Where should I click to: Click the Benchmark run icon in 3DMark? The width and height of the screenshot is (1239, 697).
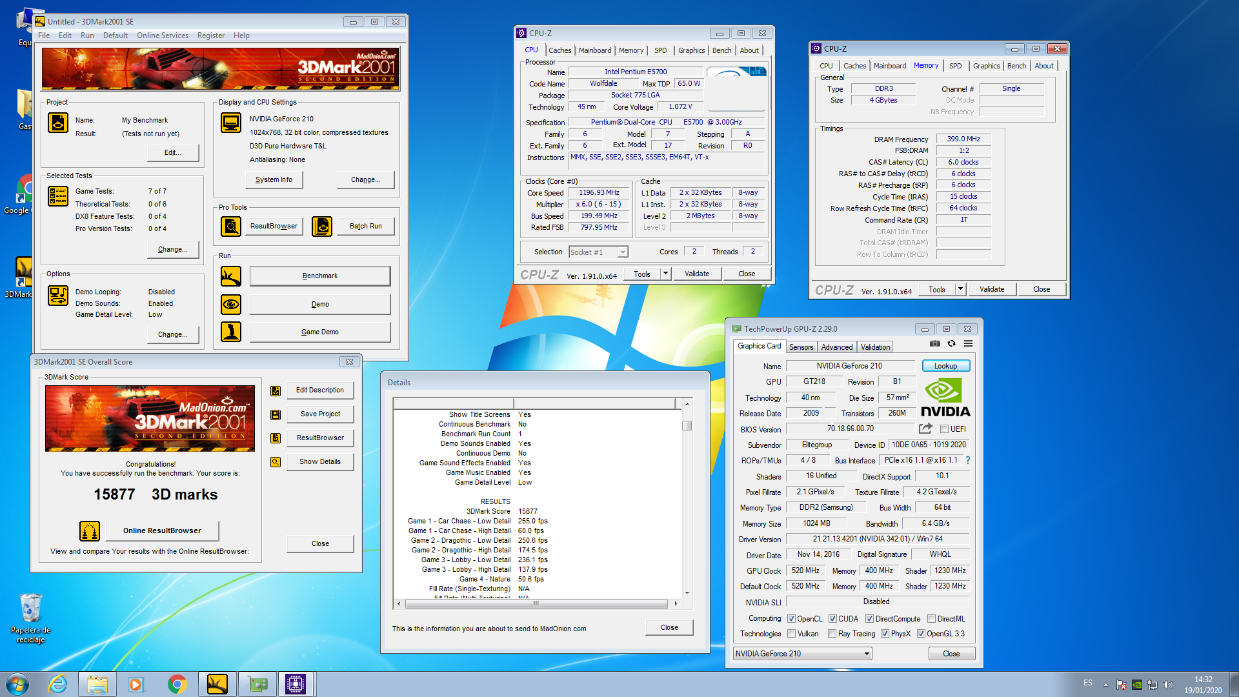[x=231, y=276]
